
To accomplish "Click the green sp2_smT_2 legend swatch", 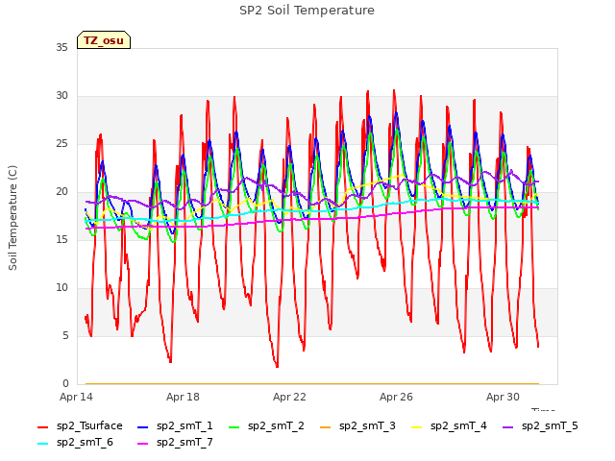I will coord(234,426).
